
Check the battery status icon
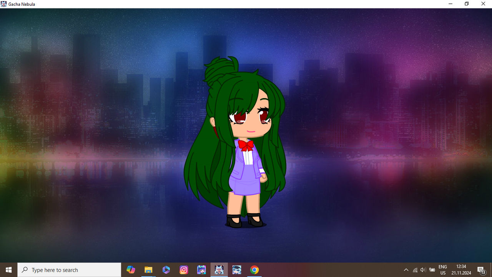click(432, 270)
